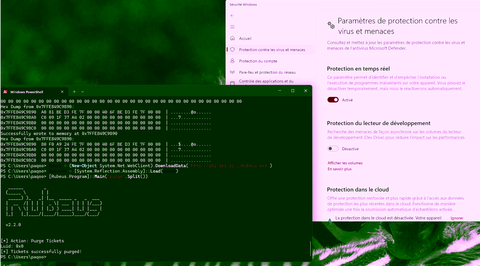Click the 'Action: Purge Tickets' line
Screen dimensions: 480x266
(x=32, y=241)
